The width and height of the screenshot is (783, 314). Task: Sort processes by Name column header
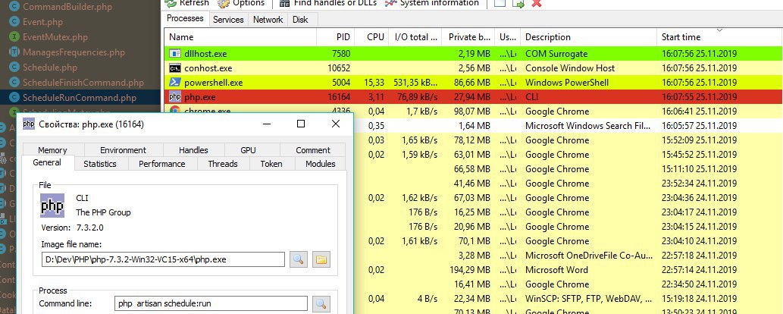[x=240, y=37]
